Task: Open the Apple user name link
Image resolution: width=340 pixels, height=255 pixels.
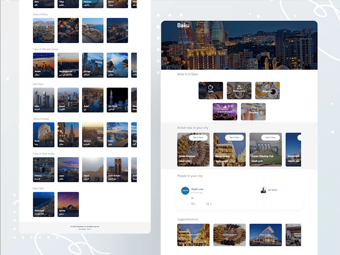Action: tap(197, 189)
